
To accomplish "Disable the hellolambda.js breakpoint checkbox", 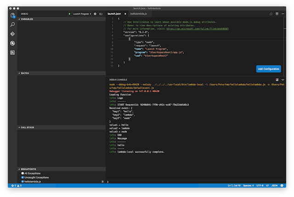I will 23,182.
